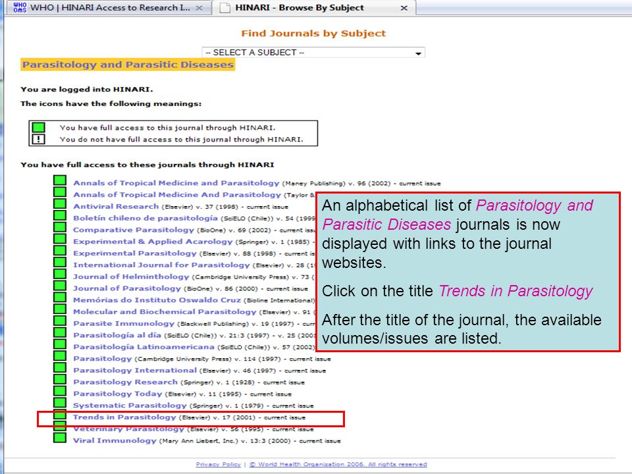
Task: Close the WHO HINARI Access to Research tab
Action: (199, 8)
